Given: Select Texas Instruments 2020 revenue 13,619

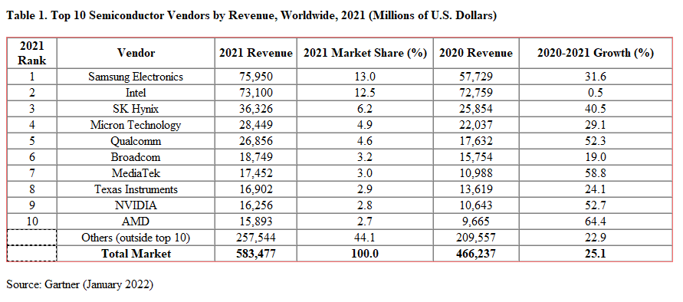Looking at the screenshot, I should coord(476,189).
